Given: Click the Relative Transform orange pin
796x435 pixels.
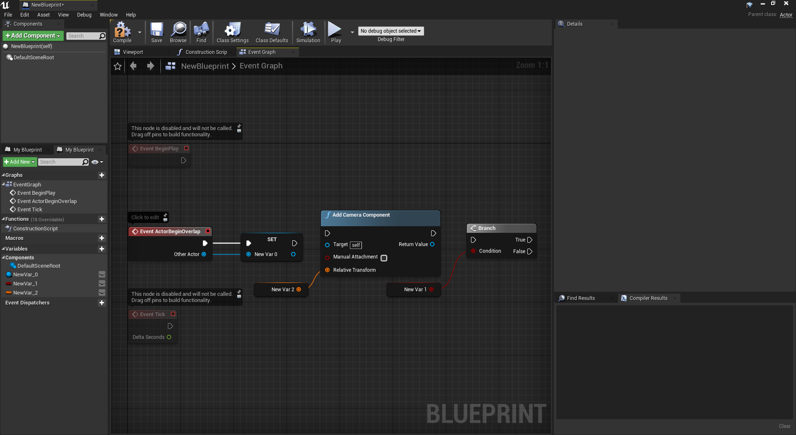Looking at the screenshot, I should (x=328, y=270).
